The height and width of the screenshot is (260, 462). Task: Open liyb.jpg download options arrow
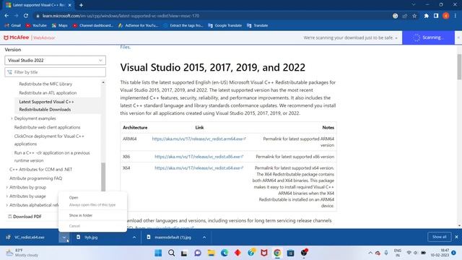[x=134, y=238]
